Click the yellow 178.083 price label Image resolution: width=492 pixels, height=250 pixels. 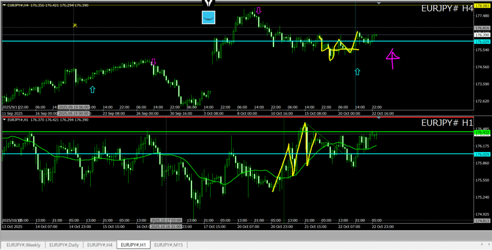[x=481, y=6]
